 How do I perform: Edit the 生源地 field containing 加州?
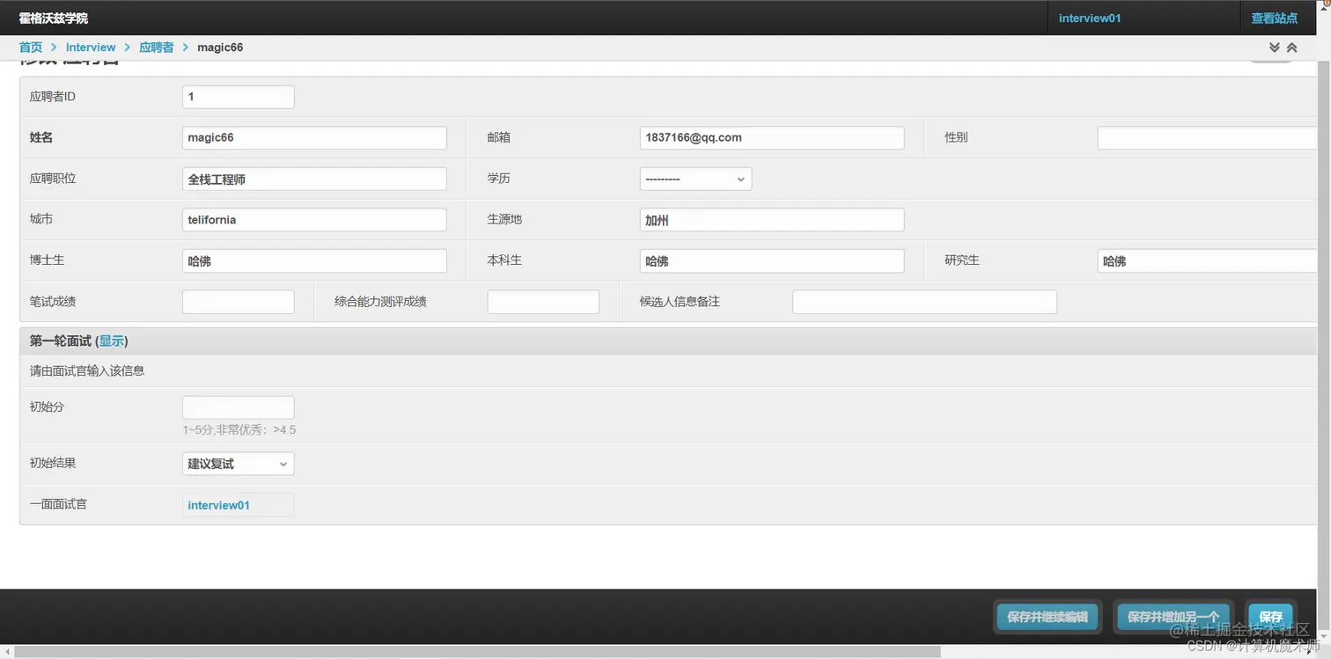pos(772,220)
